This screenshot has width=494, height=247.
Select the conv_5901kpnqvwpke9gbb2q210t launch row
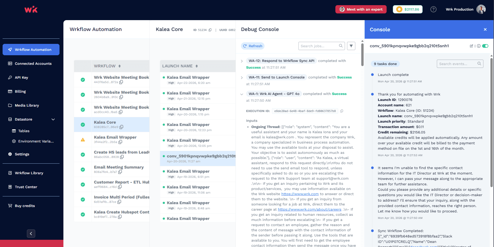point(198,158)
